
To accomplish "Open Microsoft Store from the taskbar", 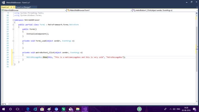I will 42,109.
